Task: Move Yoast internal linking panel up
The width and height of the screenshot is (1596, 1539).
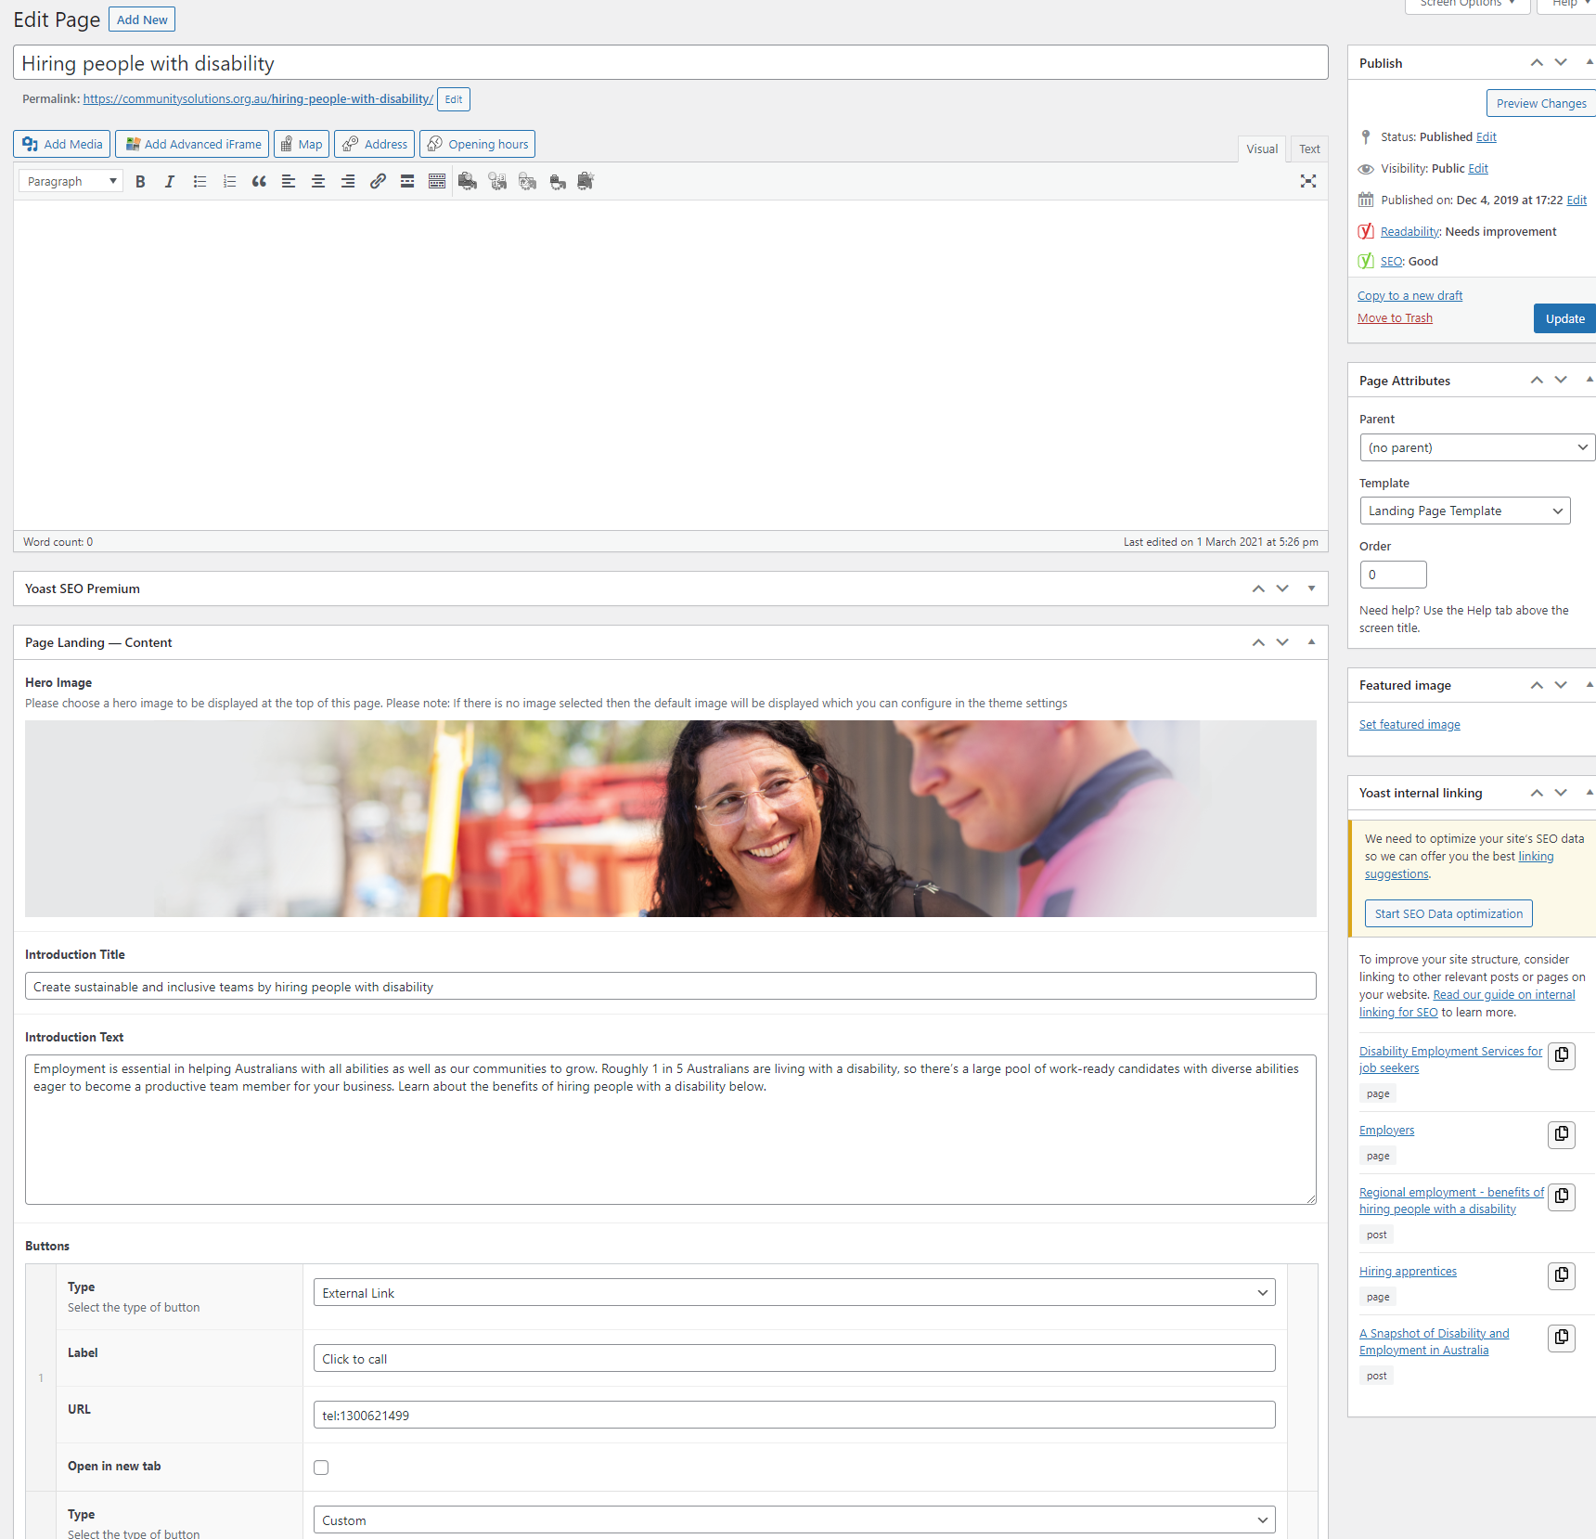Action: tap(1537, 793)
